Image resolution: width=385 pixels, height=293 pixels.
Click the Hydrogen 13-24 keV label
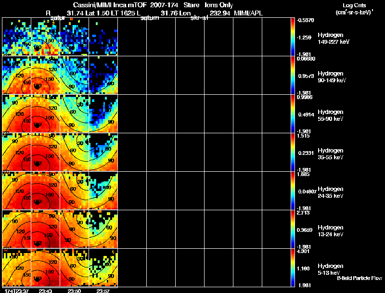(x=331, y=231)
